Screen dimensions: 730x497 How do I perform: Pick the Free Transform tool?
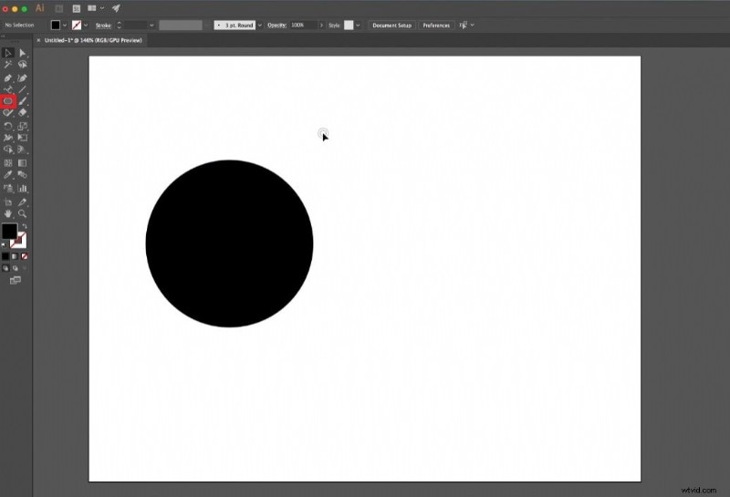[22, 138]
